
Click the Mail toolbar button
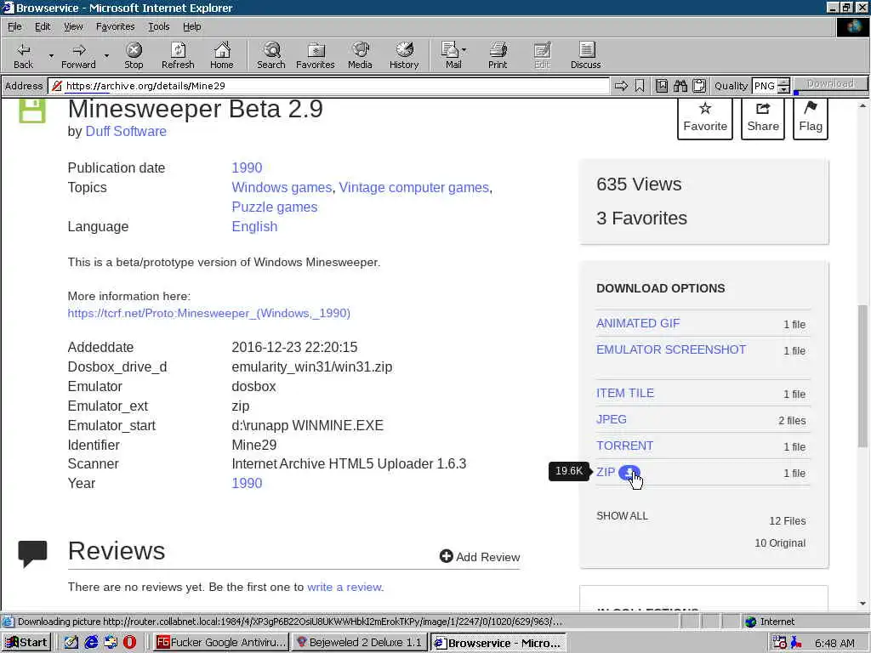(453, 55)
